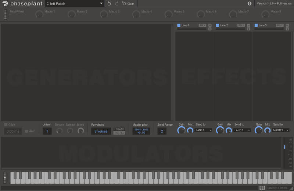Viewport: 294px width, 191px height.
Task: Open the Init Patch preset dropdown
Action: pos(75,4)
